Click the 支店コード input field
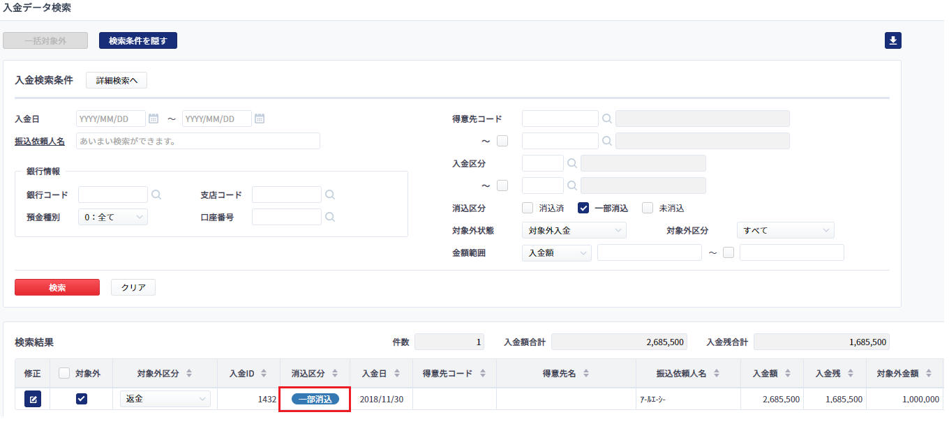949x440 pixels. pos(287,195)
